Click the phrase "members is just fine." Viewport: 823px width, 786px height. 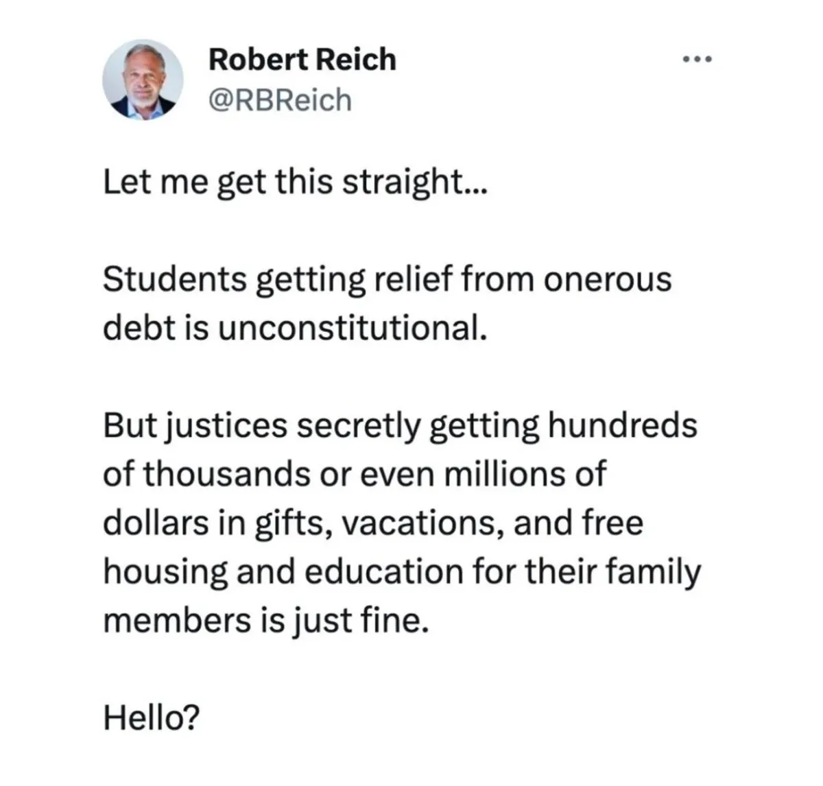tap(266, 621)
